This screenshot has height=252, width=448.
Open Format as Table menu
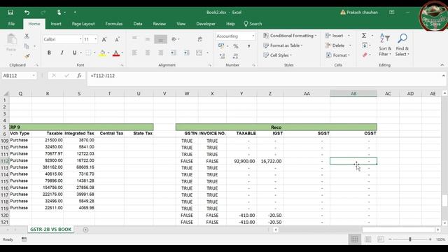click(x=283, y=45)
